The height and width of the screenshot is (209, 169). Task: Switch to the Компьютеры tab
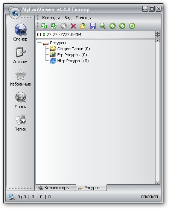(56, 188)
